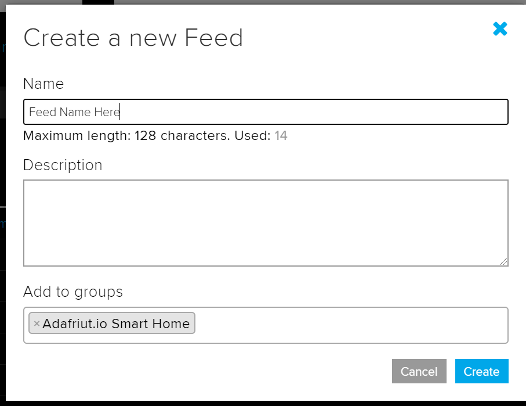Close the Create a new Feed dialog
Viewport: 526px width, 406px height.
click(x=500, y=28)
